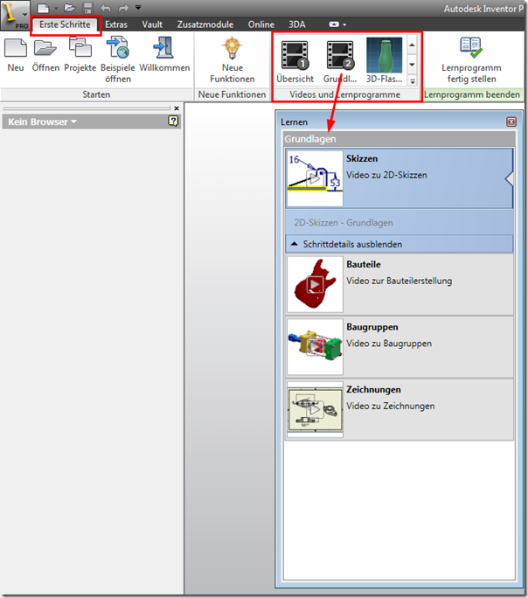Click the Starten panel label
This screenshot has width=528, height=598.
[x=96, y=94]
